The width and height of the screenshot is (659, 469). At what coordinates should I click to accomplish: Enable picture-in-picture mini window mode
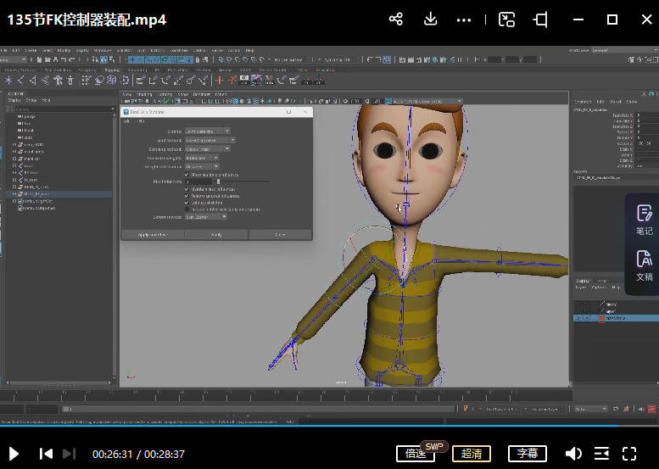pos(506,20)
